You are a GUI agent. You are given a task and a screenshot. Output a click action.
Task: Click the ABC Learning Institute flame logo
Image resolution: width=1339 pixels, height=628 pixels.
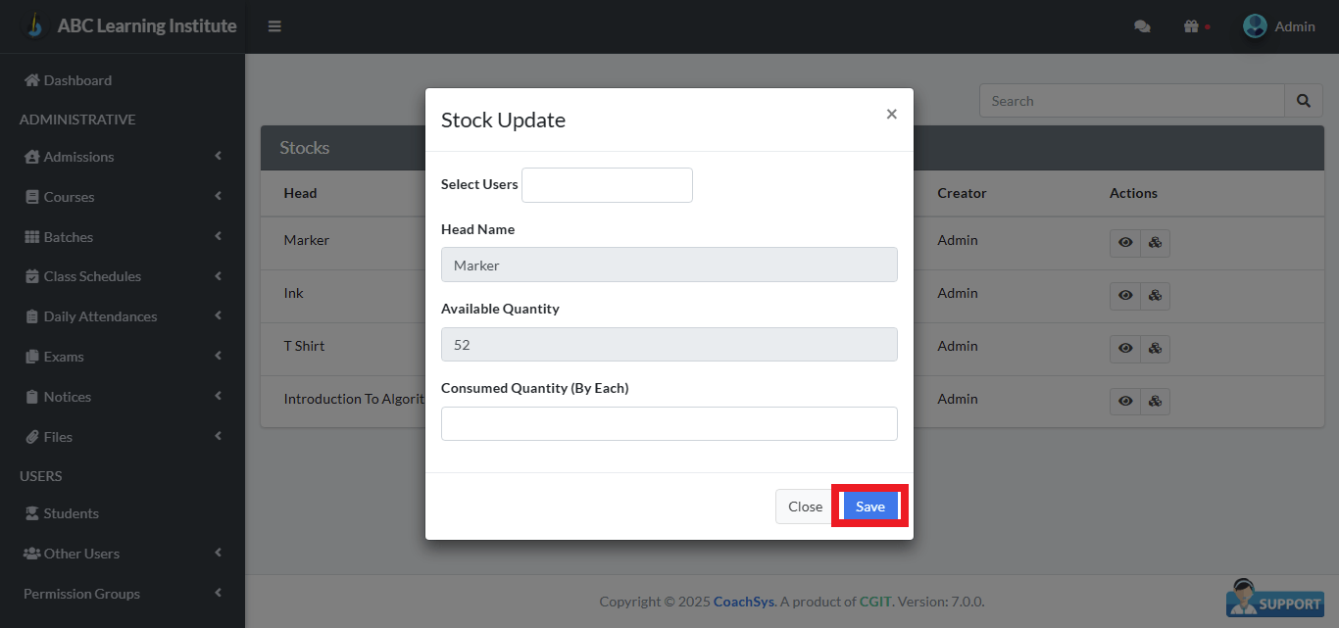point(36,24)
